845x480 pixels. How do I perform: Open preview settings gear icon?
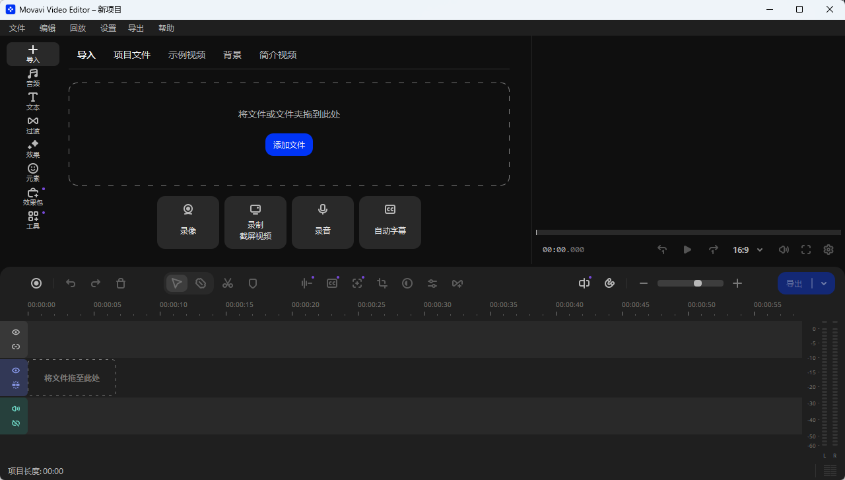pyautogui.click(x=828, y=250)
